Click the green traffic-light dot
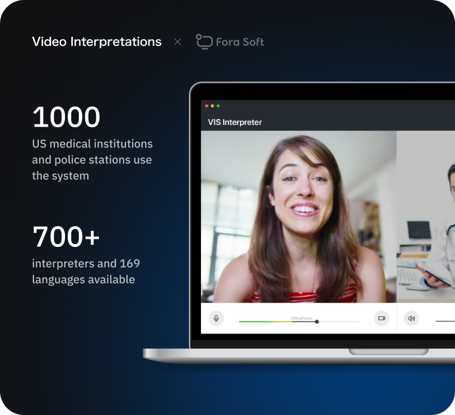455x415 pixels. (x=218, y=105)
